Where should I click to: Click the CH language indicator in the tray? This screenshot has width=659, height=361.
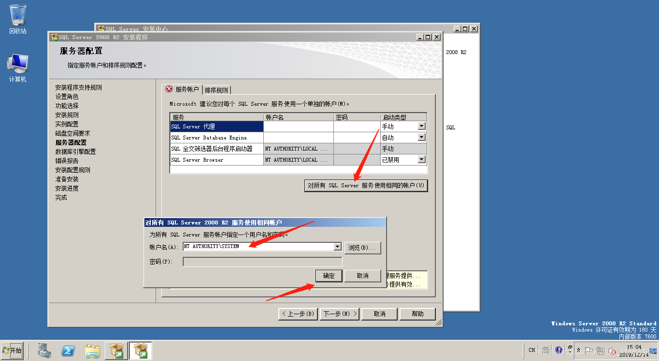531,350
